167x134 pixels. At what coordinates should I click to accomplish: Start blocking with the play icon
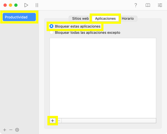coord(26,5)
